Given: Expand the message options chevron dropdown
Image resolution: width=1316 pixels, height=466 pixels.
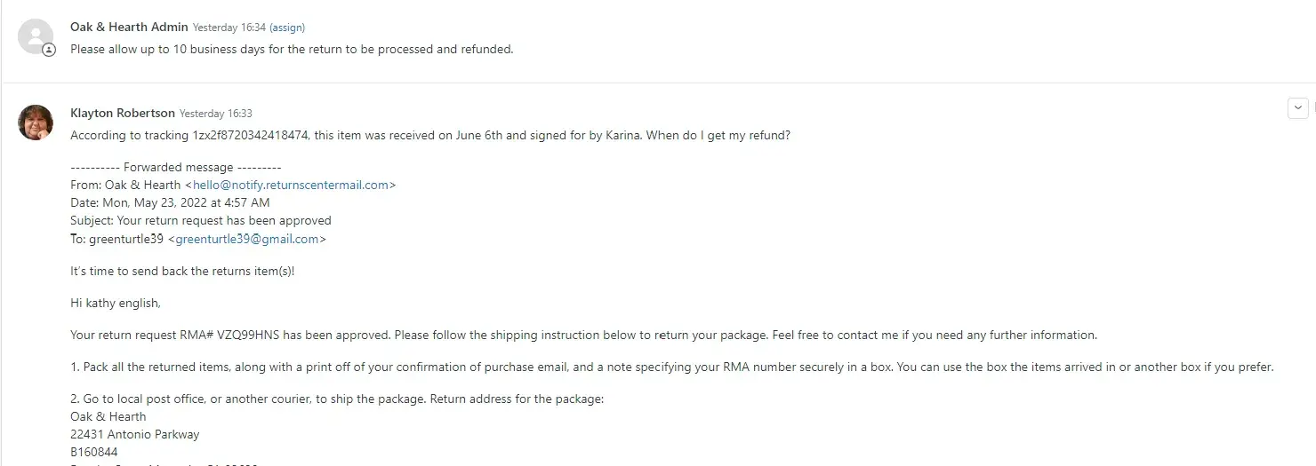Looking at the screenshot, I should (1297, 108).
